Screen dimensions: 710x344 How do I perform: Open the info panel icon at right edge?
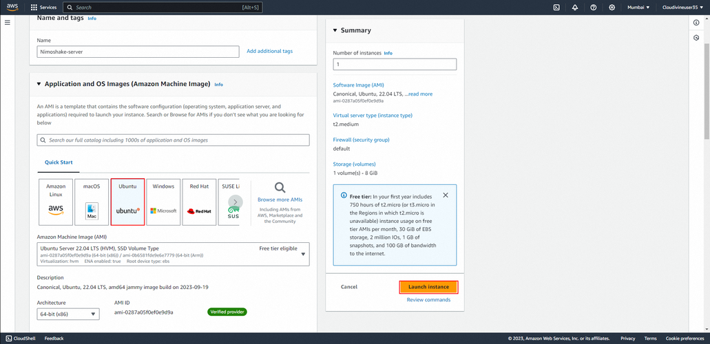coord(696,23)
